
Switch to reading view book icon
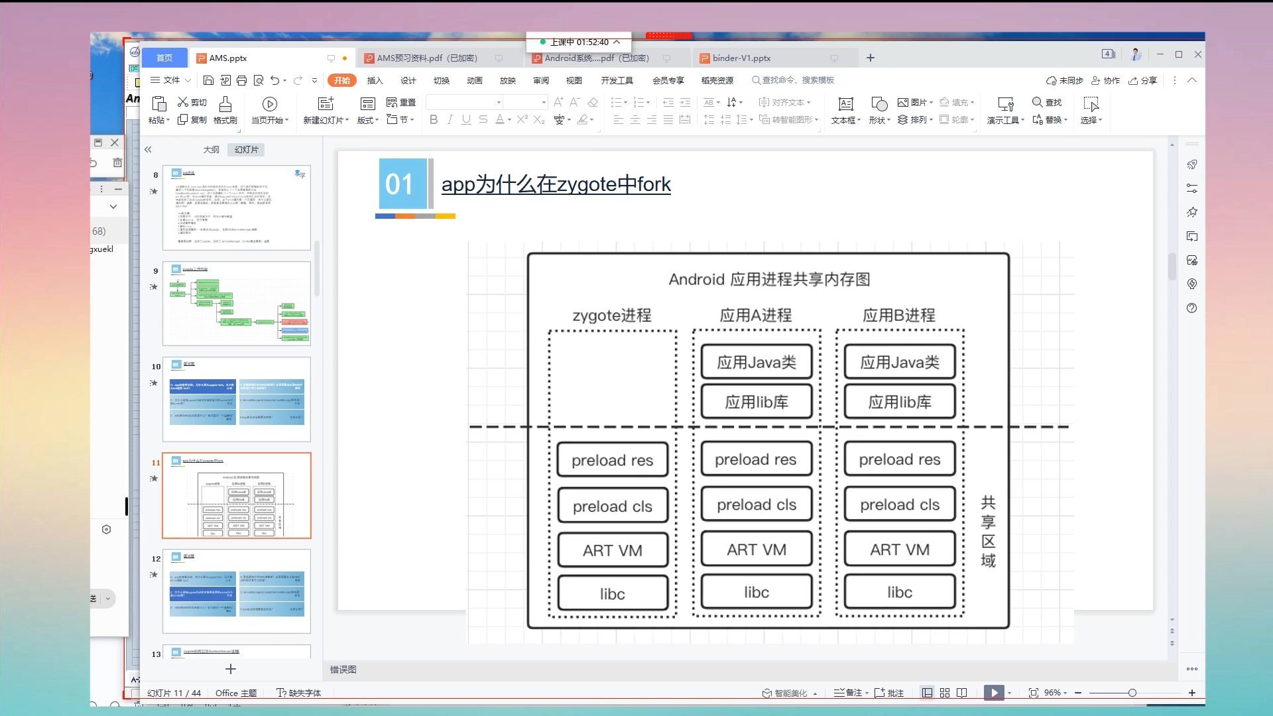point(962,693)
